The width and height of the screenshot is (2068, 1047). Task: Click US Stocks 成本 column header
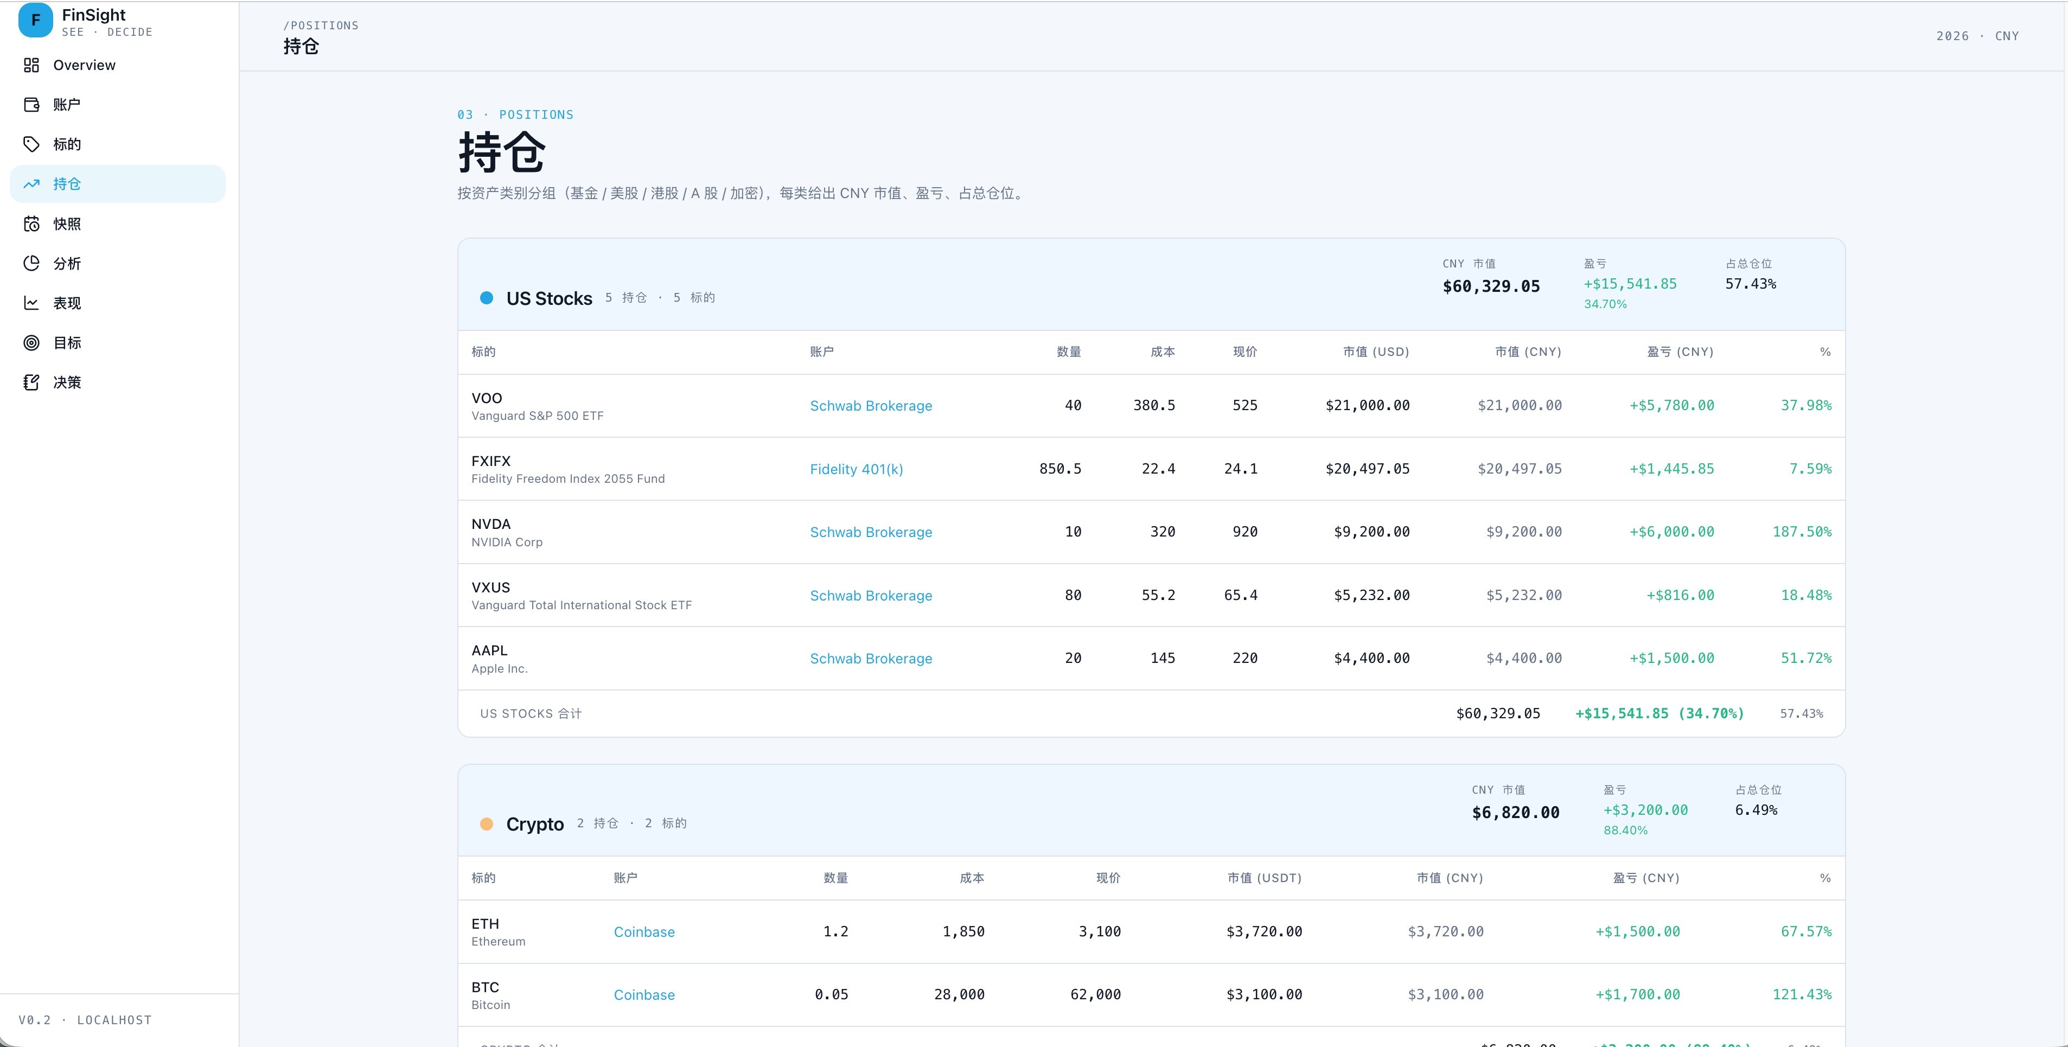coord(1163,352)
